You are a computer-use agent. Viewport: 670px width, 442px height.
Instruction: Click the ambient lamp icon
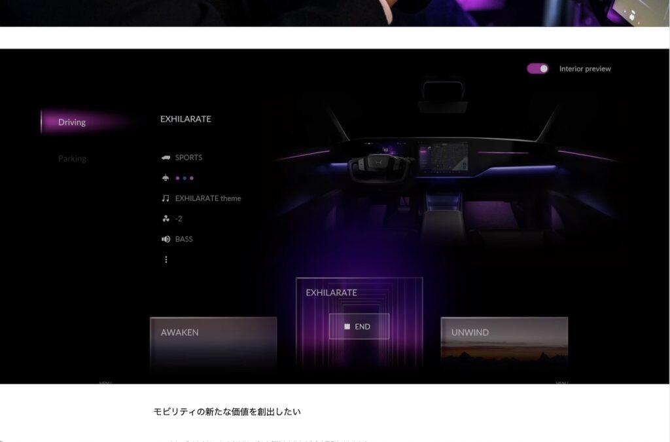(166, 178)
